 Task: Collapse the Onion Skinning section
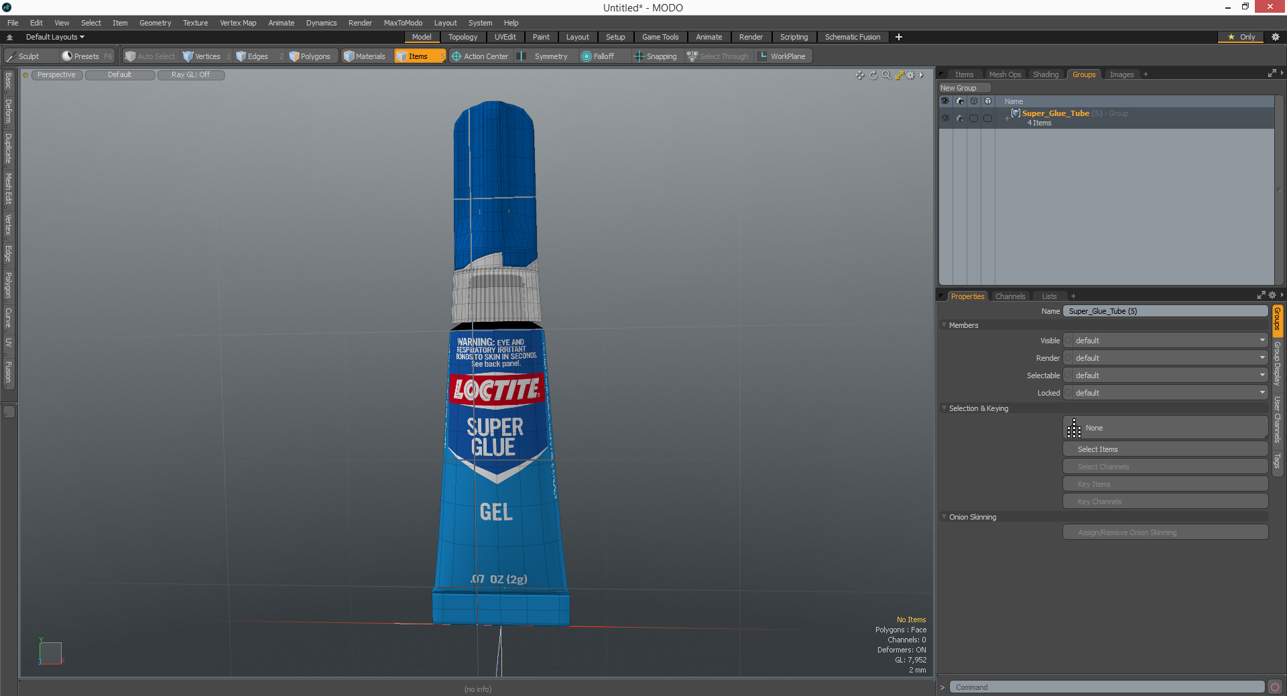coord(944,517)
